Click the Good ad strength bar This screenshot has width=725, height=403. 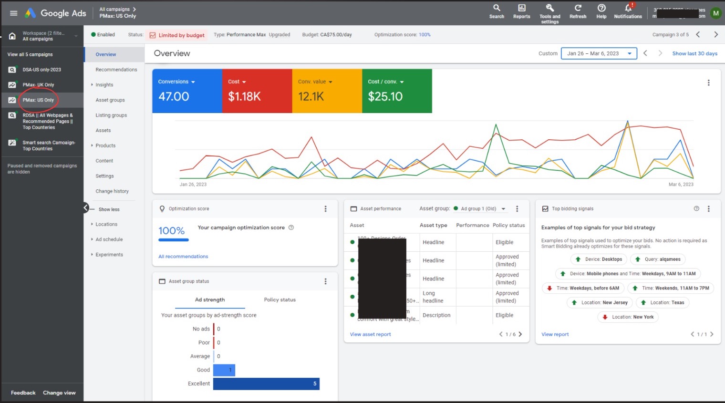[x=224, y=370]
